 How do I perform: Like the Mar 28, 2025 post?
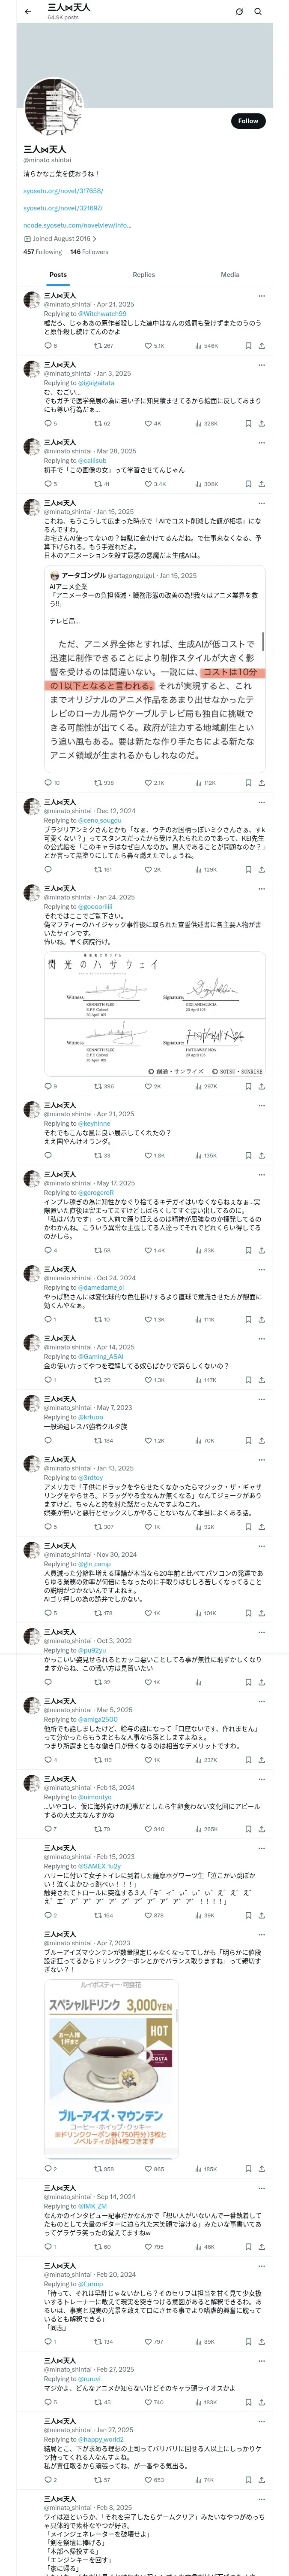(x=147, y=484)
